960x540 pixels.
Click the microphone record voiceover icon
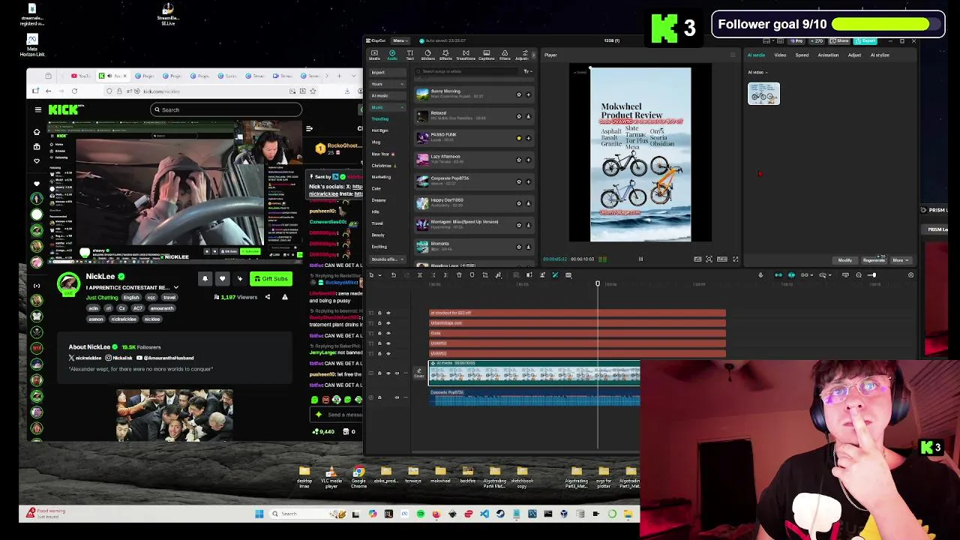[x=760, y=275]
